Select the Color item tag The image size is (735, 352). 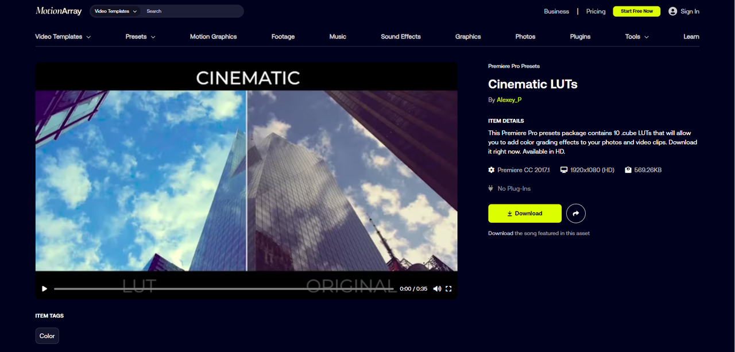click(x=47, y=336)
